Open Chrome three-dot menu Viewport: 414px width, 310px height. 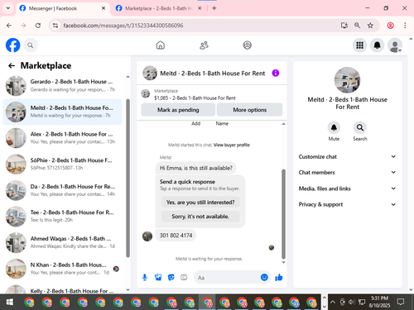405,26
